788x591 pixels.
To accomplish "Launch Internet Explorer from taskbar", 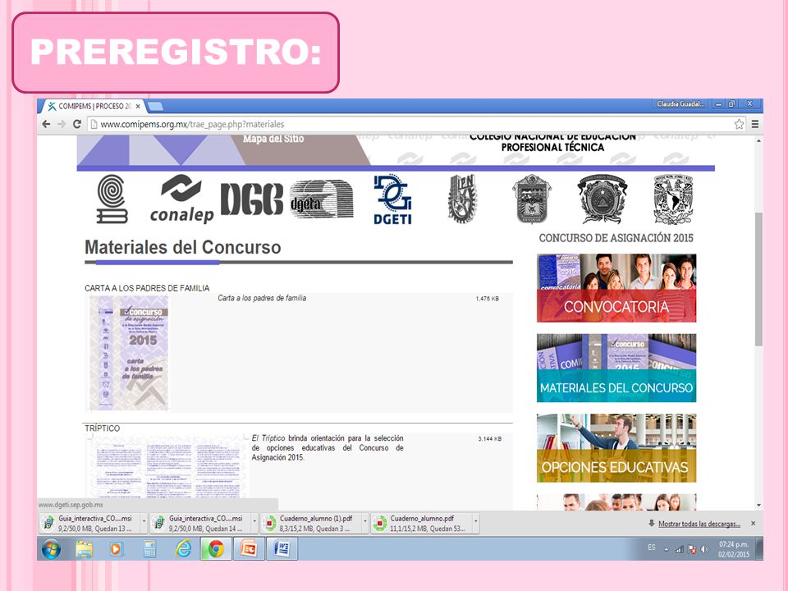I will pos(183,549).
